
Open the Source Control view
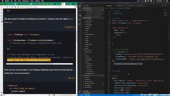tap(80, 15)
